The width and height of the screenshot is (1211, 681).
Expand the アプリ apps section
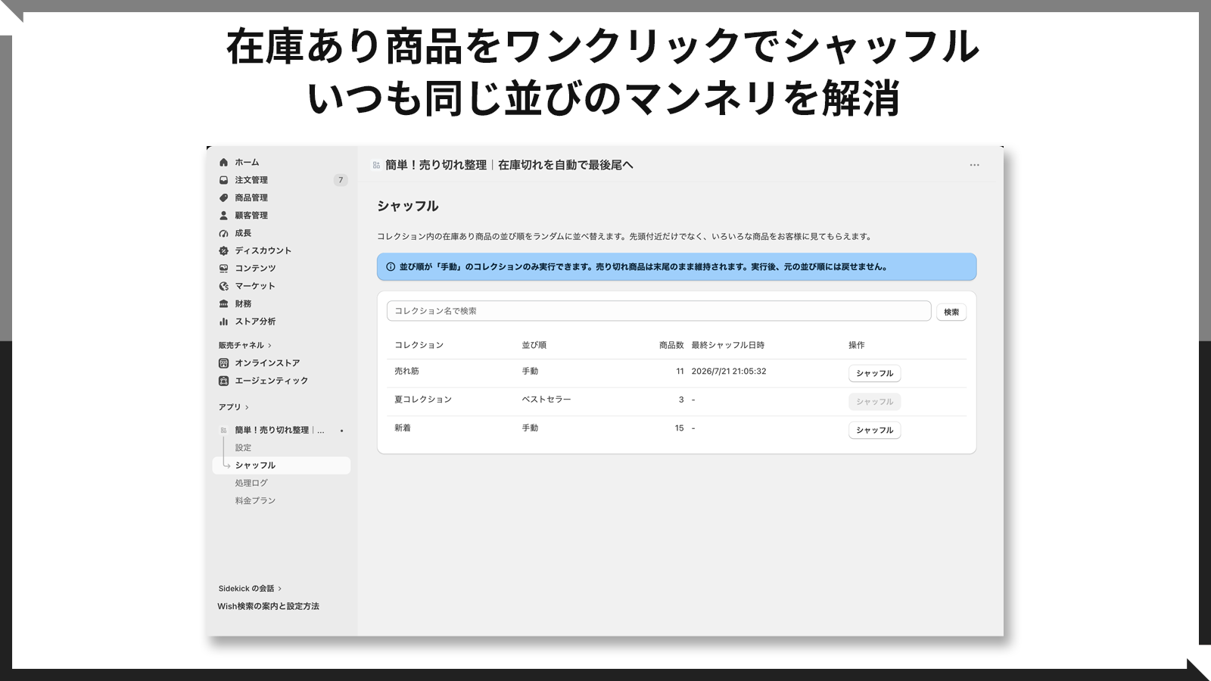point(233,407)
